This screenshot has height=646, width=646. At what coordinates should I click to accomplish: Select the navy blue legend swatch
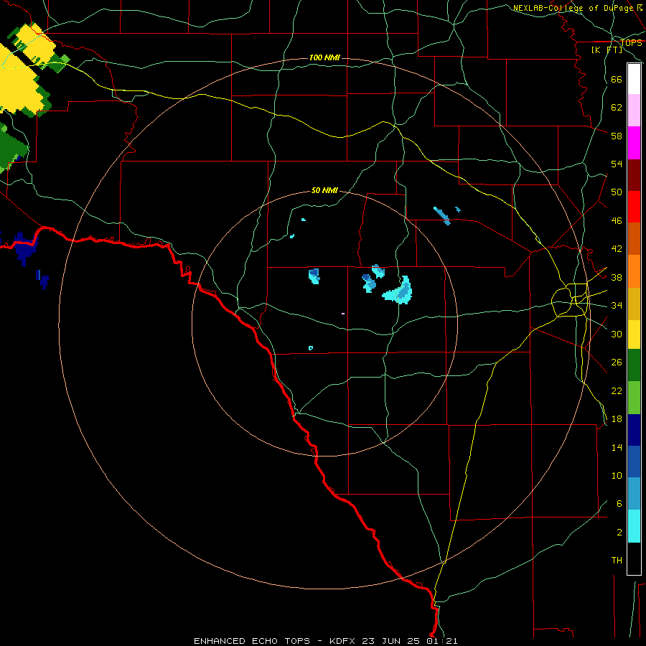click(x=634, y=430)
